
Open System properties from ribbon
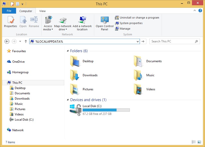tap(129, 23)
